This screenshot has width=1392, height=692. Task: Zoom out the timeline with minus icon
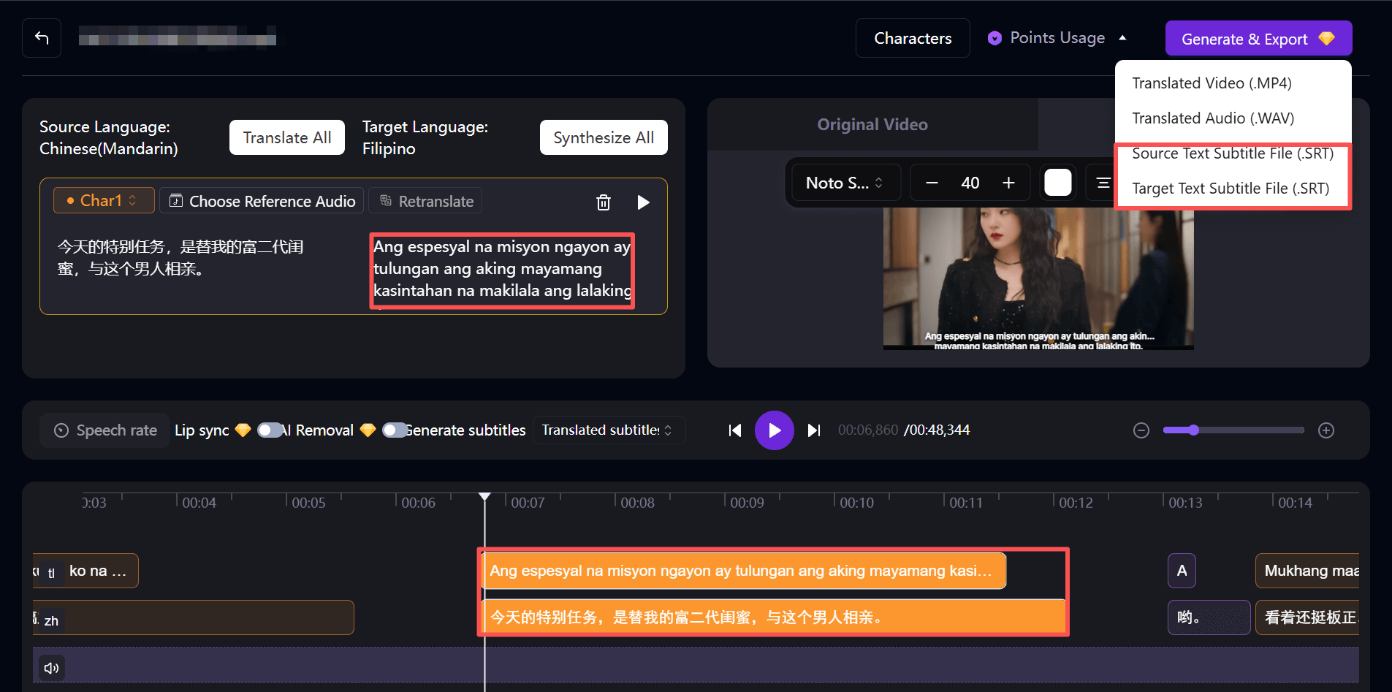tap(1141, 430)
